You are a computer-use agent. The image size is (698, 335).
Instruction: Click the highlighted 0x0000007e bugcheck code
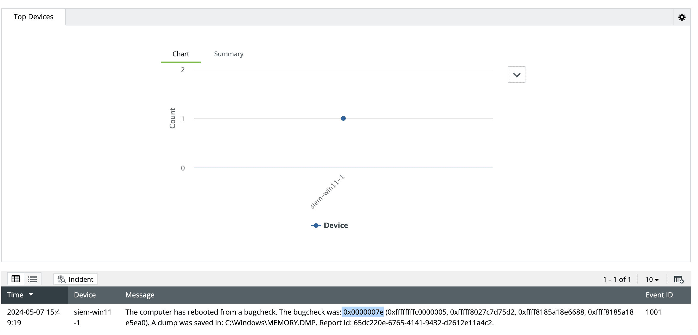pyautogui.click(x=363, y=312)
